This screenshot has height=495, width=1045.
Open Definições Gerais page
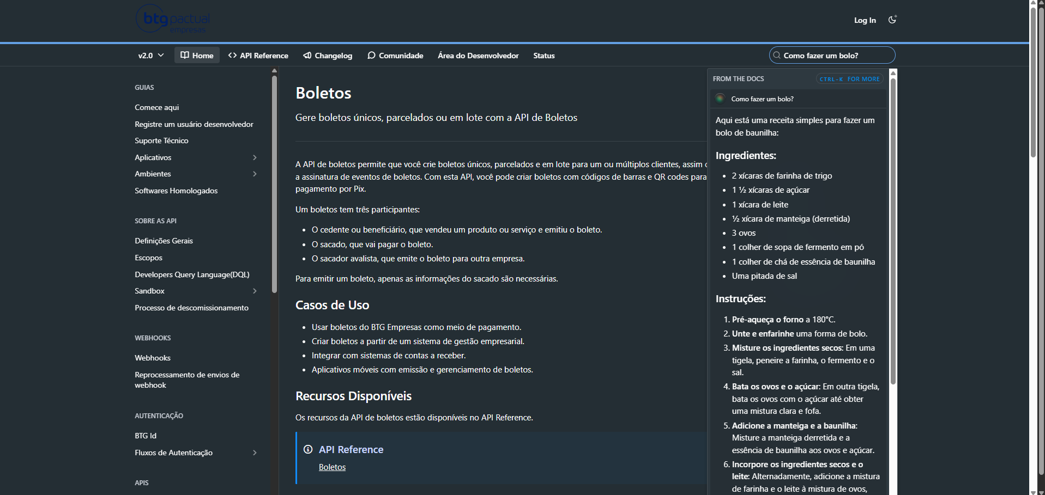[x=164, y=241]
